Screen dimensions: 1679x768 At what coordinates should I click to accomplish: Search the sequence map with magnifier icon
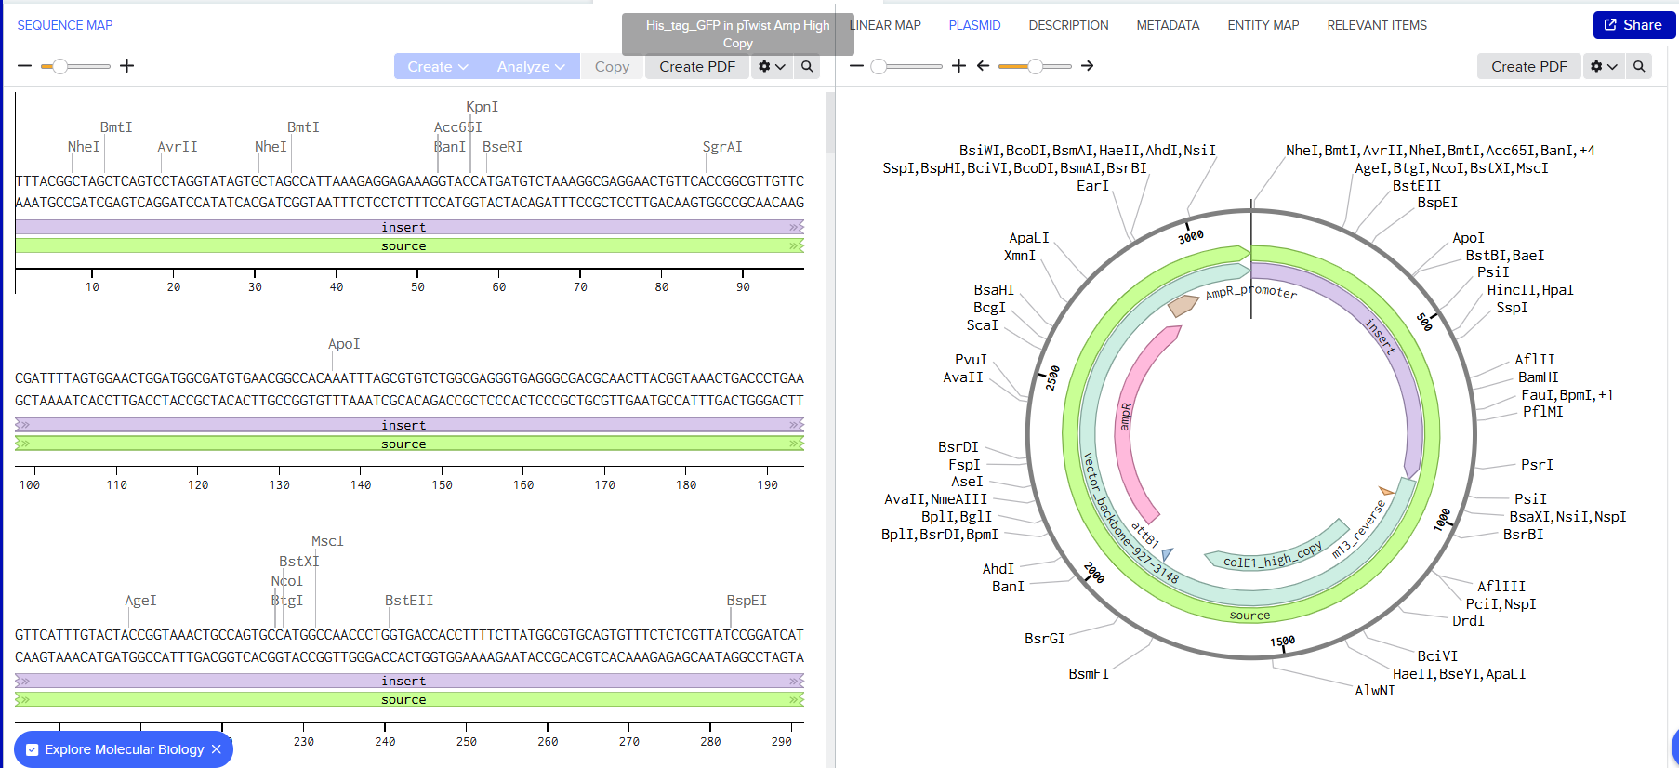pyautogui.click(x=807, y=66)
